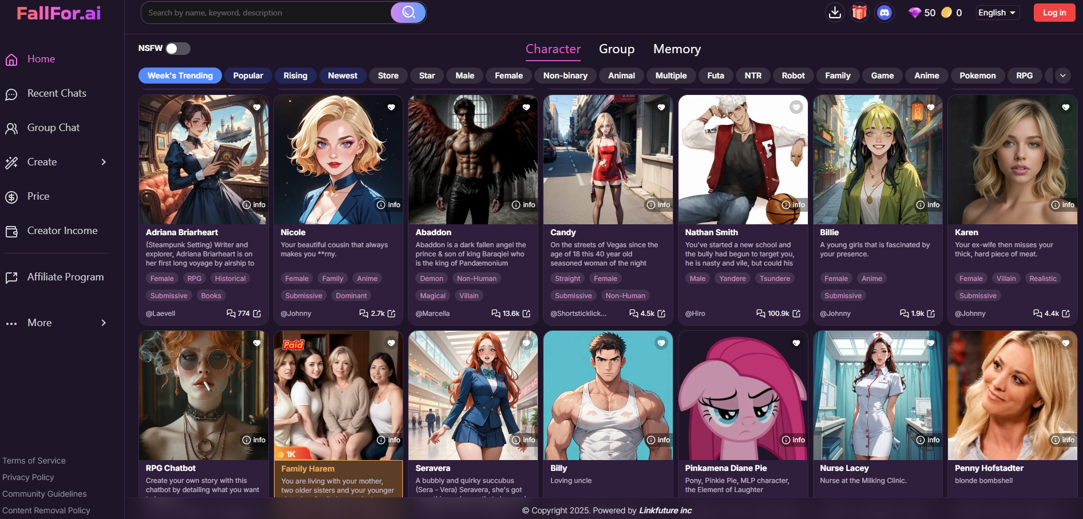Toggle the NSFW switch
The height and width of the screenshot is (519, 1083).
[178, 49]
